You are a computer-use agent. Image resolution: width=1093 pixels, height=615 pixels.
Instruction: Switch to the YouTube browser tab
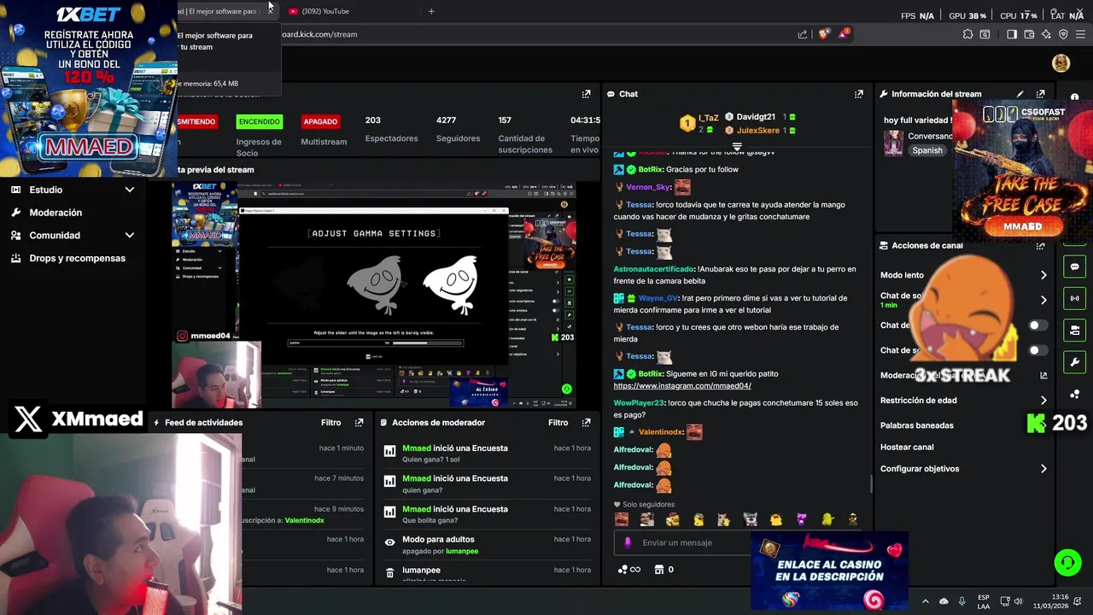click(x=350, y=11)
